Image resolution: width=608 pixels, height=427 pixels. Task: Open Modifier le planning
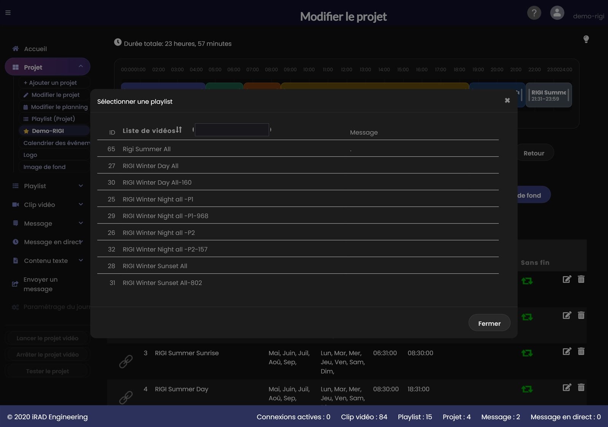click(x=55, y=107)
